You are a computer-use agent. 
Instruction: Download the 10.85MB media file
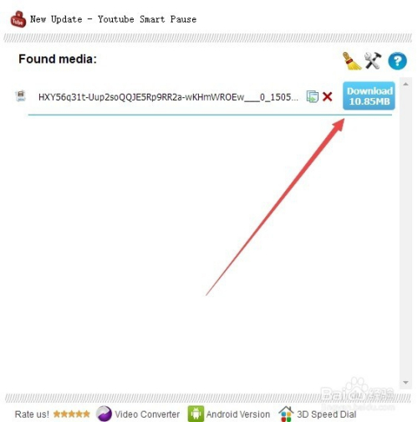(x=369, y=95)
